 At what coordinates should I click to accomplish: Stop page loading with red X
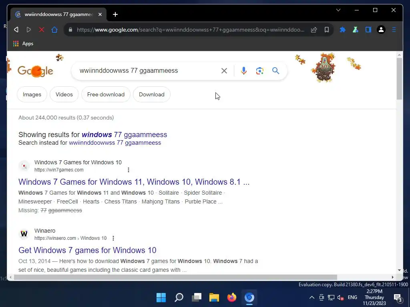click(42, 30)
